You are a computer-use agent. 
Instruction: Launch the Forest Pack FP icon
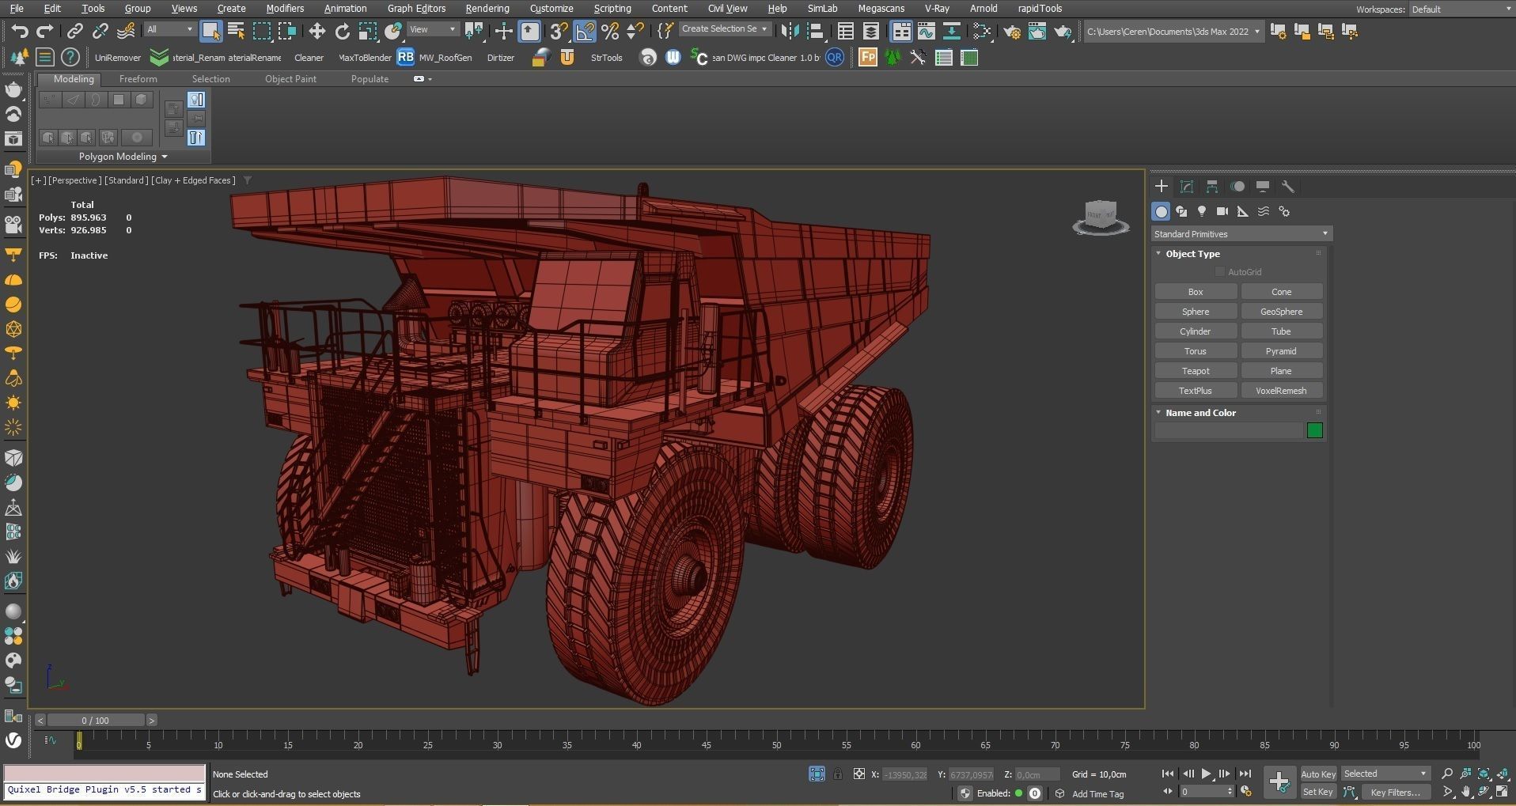(868, 58)
